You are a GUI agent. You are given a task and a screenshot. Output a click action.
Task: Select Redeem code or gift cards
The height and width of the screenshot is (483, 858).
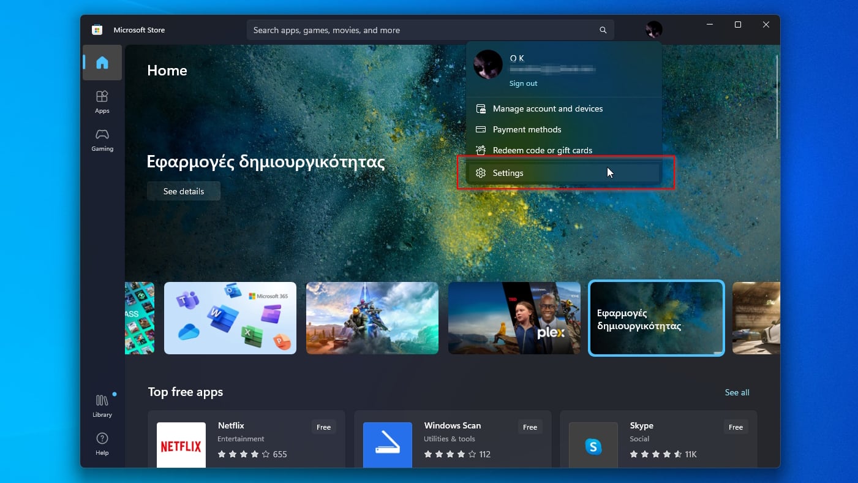click(x=563, y=150)
